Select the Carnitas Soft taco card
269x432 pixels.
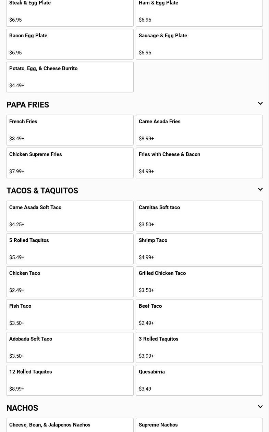(199, 216)
